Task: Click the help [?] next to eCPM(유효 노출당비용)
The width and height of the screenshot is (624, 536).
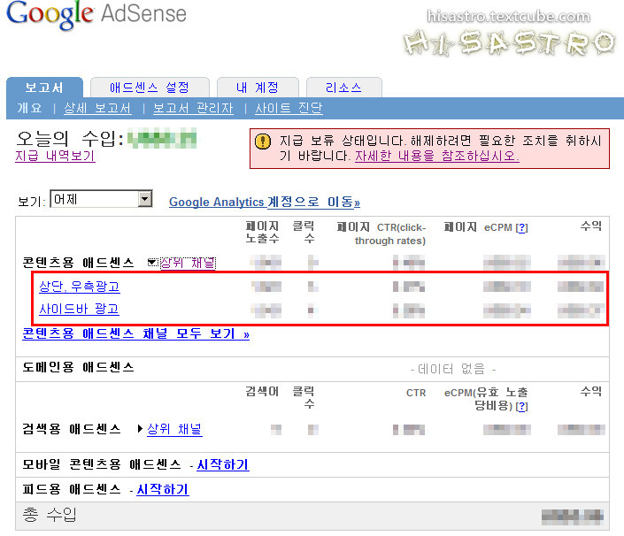Action: (521, 406)
